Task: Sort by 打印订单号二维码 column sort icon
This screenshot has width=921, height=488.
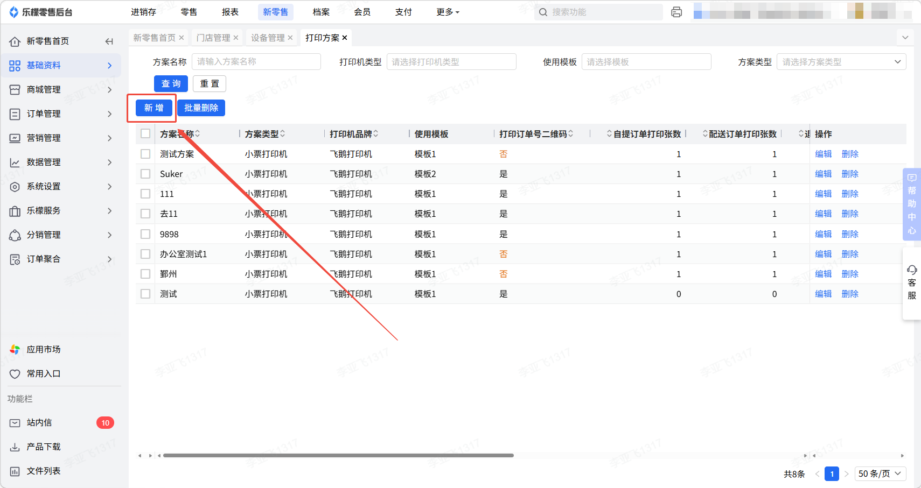Action: 571,133
